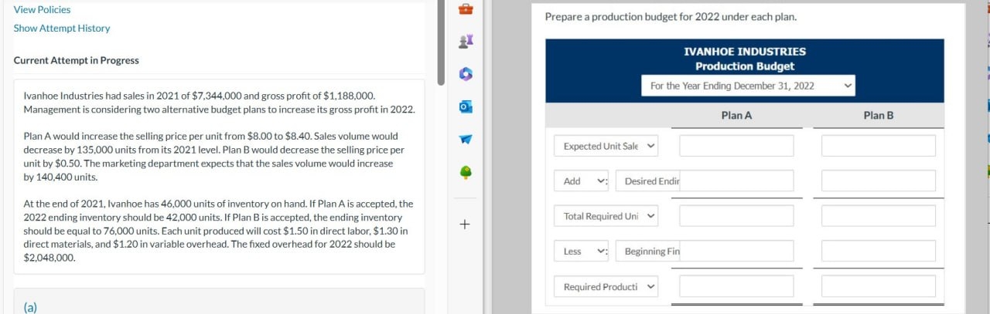Click Plan B Desired Ending inventory input field
990x314 pixels.
click(879, 181)
